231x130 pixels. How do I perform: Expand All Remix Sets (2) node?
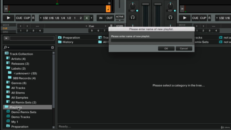tap(8, 102)
